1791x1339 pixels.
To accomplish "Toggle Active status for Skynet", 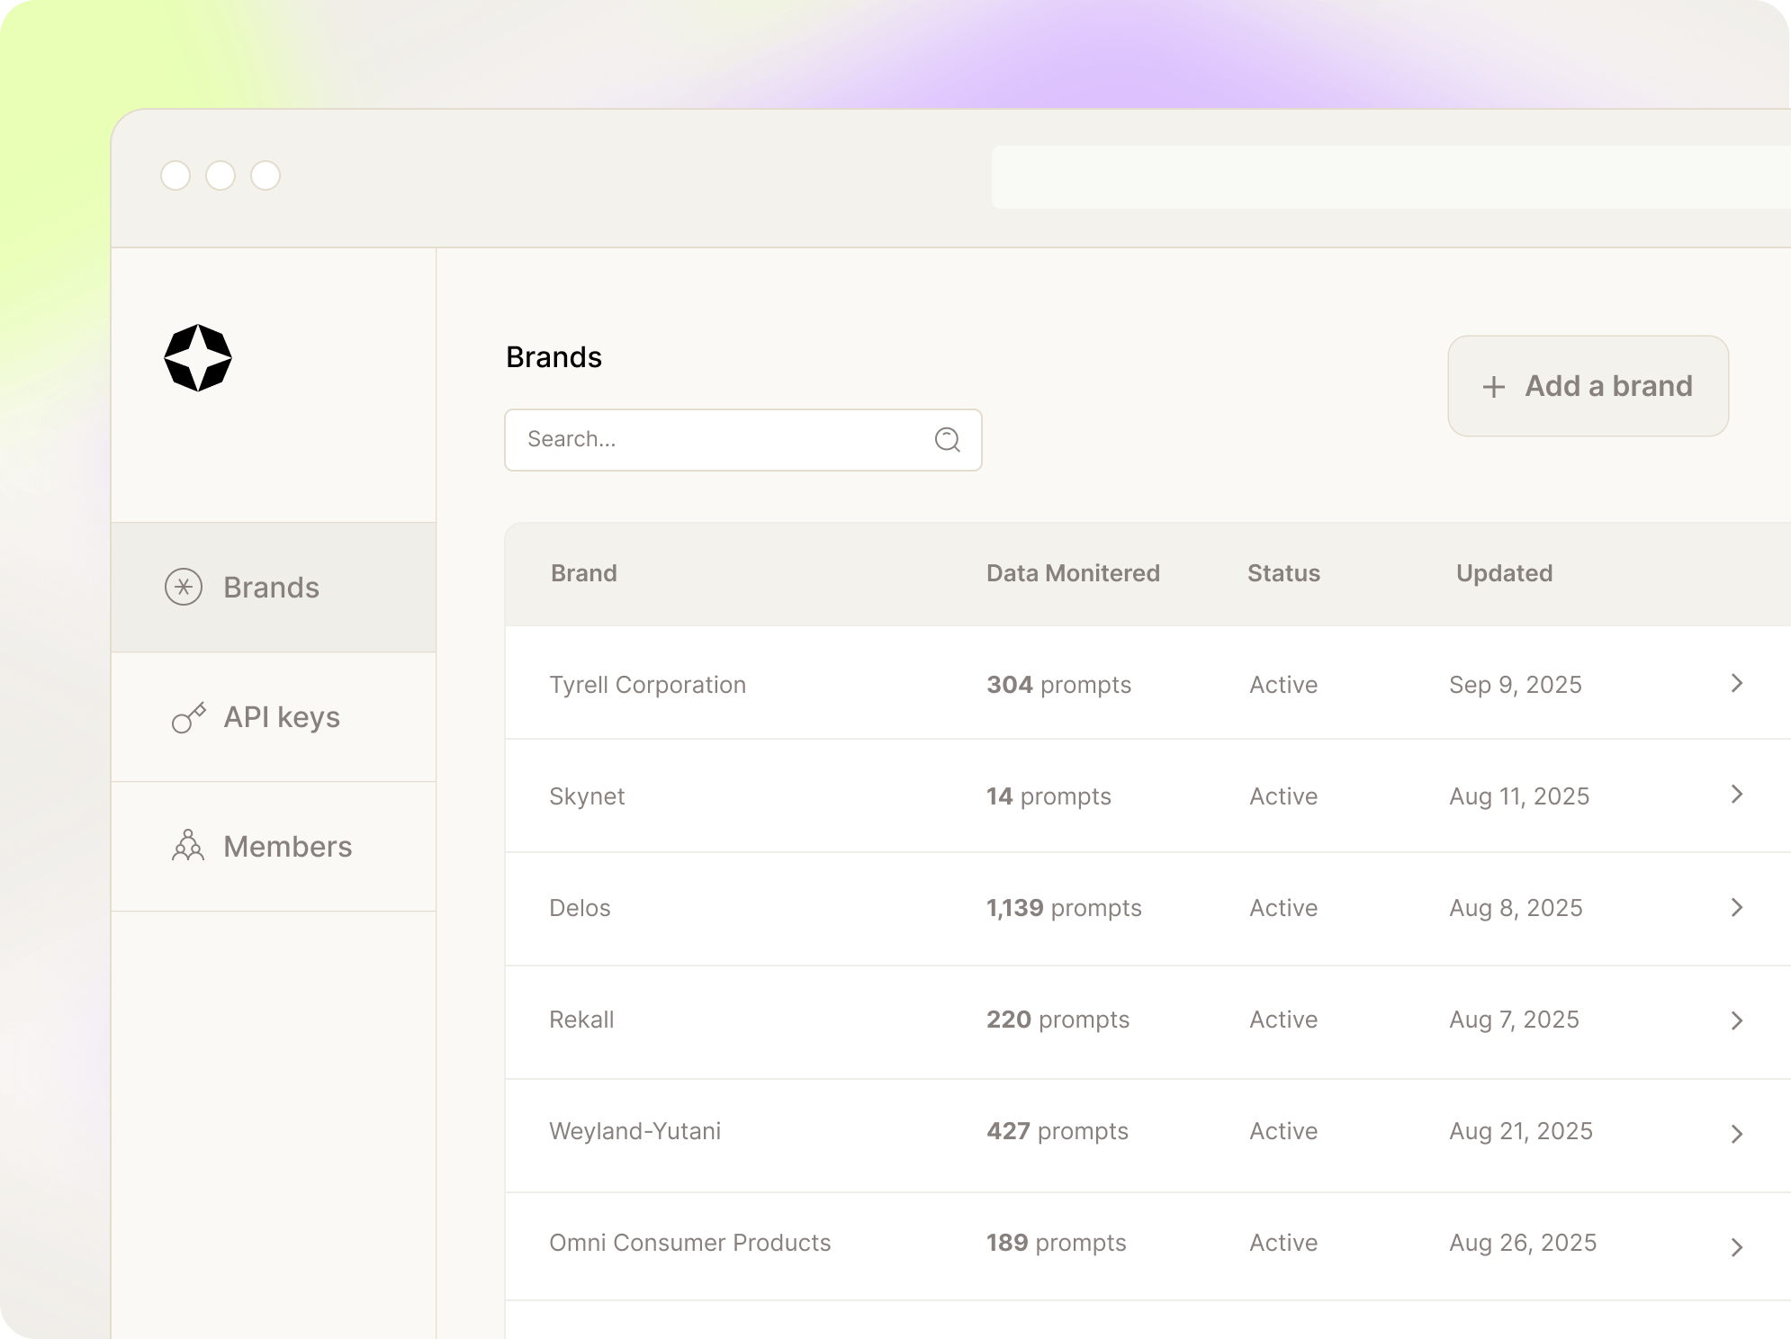I will click(x=1282, y=795).
